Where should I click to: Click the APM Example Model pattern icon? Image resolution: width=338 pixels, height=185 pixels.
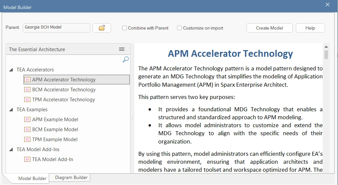pyautogui.click(x=27, y=119)
